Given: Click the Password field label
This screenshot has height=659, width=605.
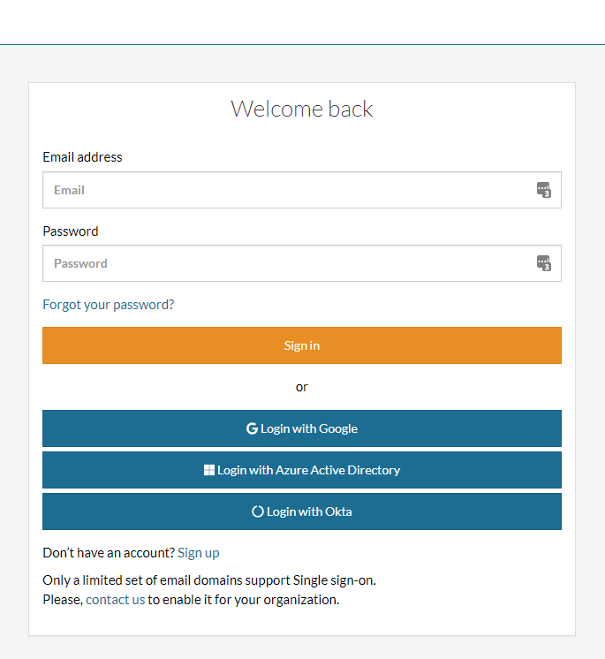Looking at the screenshot, I should coord(71,231).
